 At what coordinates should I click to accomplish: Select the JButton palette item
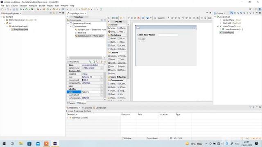(x=112, y=87)
